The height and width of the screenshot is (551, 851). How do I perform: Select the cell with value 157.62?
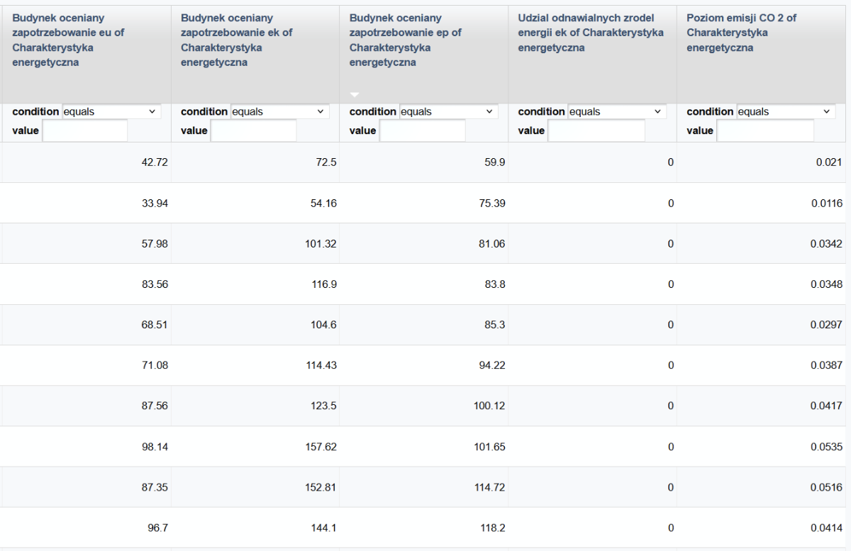255,447
